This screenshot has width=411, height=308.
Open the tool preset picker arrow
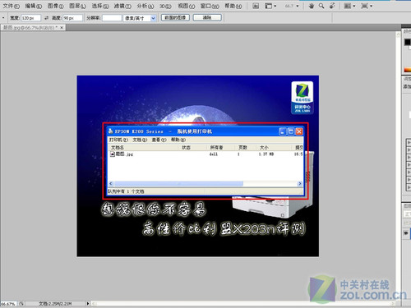click(3, 18)
